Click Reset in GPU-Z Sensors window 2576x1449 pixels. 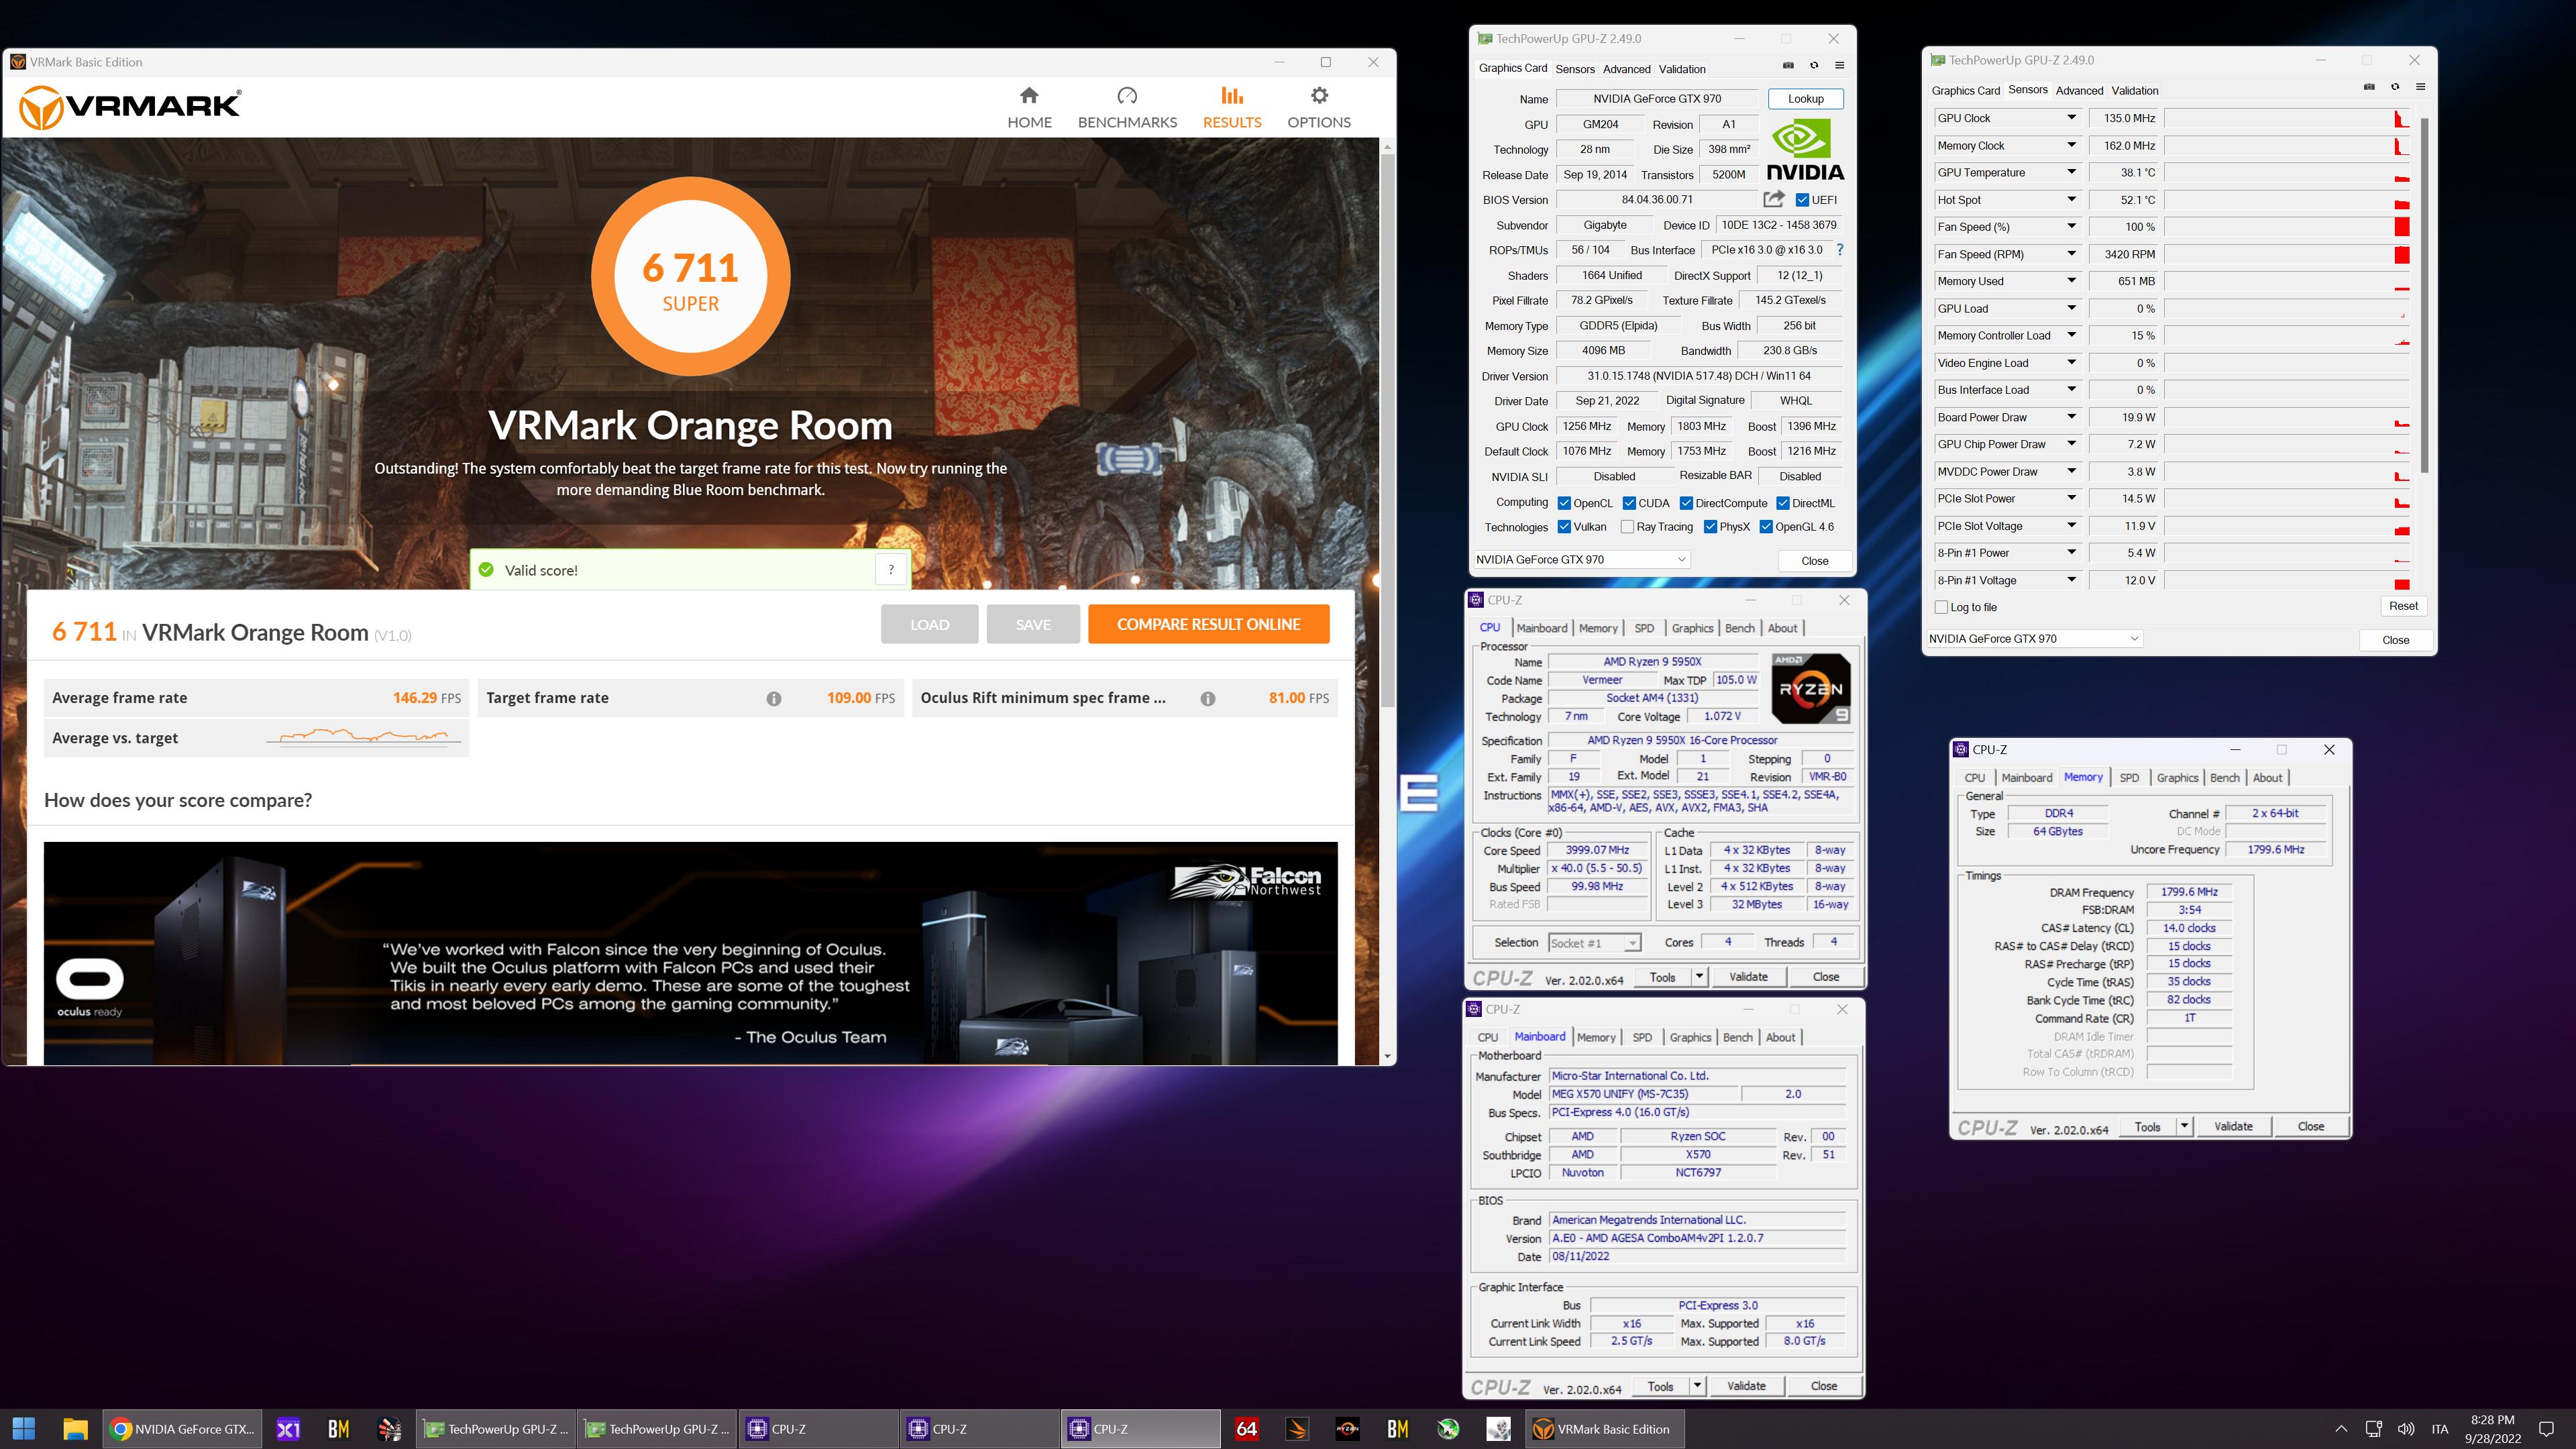click(2403, 606)
